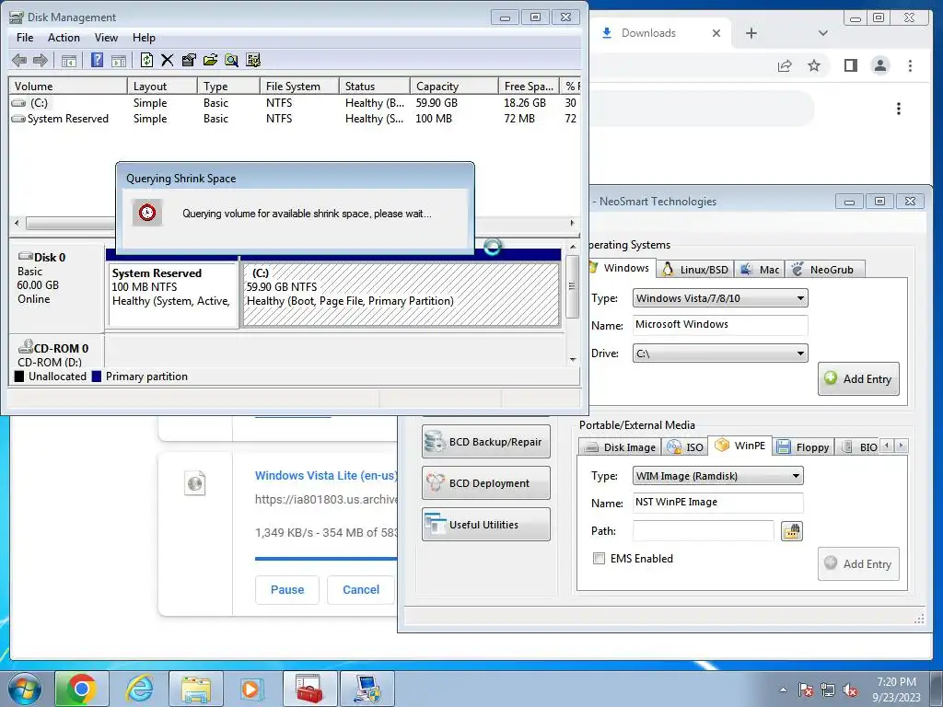
Task: Switch to red toolbox app in taskbar
Action: click(x=309, y=689)
